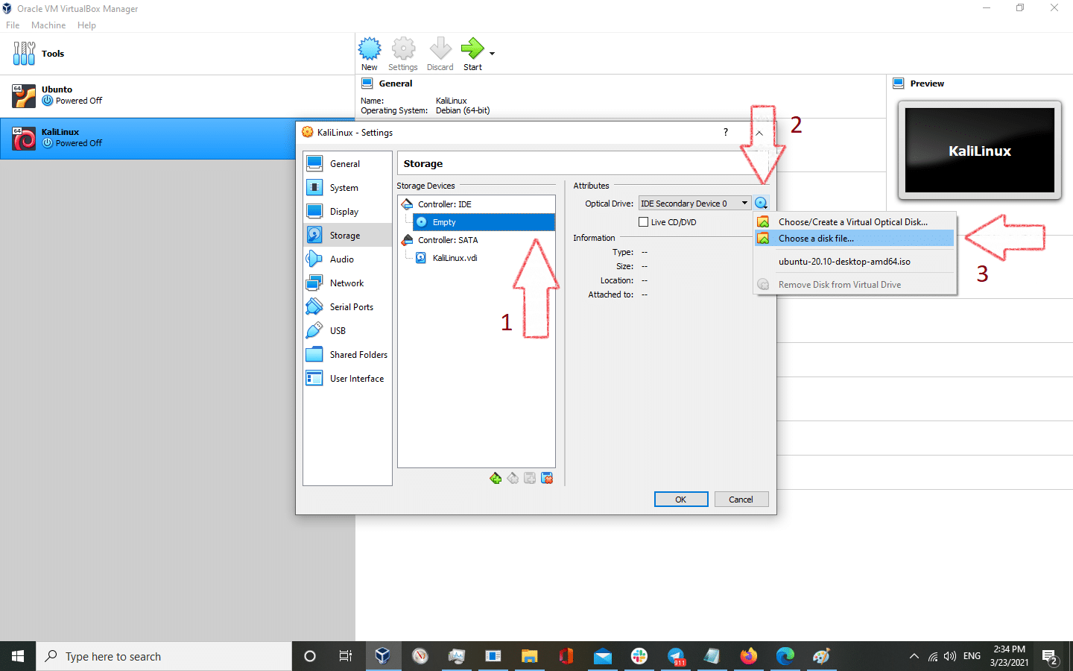Confirm settings with the OK button
Image resolution: width=1073 pixels, height=671 pixels.
[680, 499]
